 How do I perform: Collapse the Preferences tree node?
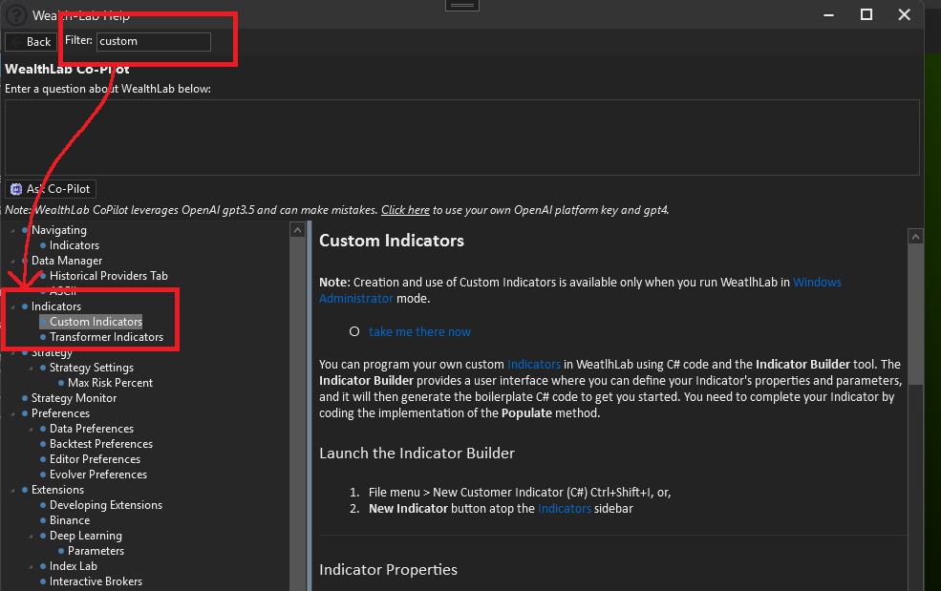tap(12, 413)
